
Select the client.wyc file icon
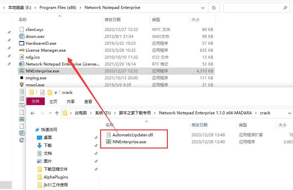point(22,29)
